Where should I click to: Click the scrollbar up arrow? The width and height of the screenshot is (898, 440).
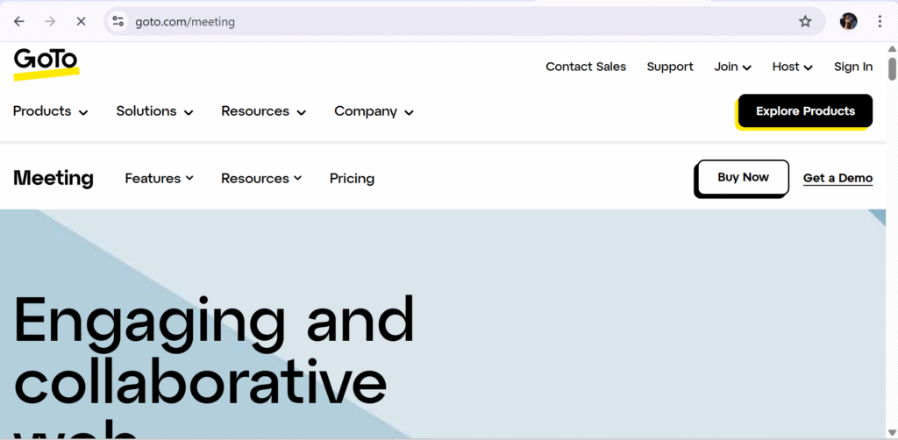[x=892, y=48]
